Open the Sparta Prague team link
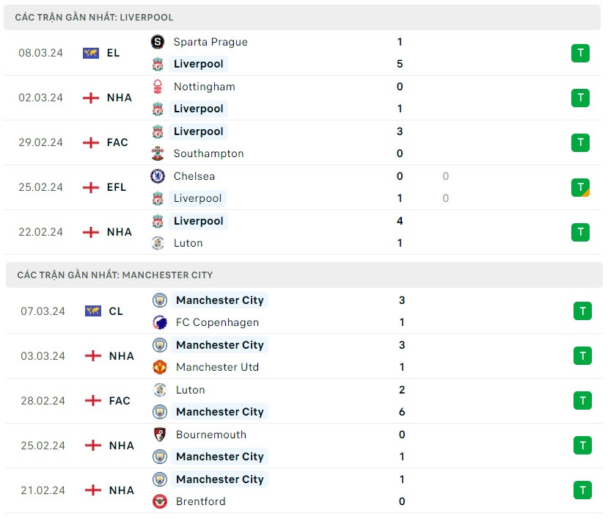This screenshot has width=608, height=522. (210, 42)
